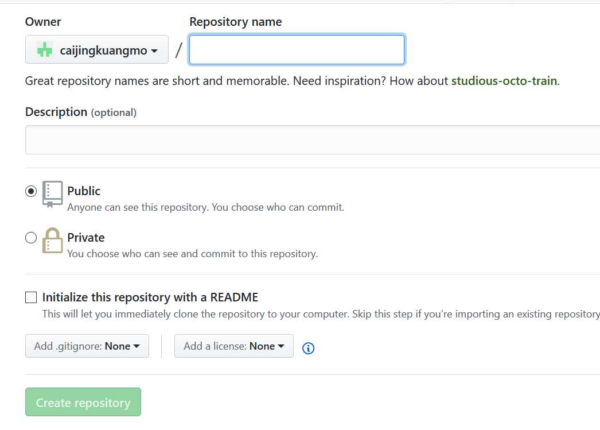Click the Create repository button
Screen dimensions: 600x430
coord(83,402)
